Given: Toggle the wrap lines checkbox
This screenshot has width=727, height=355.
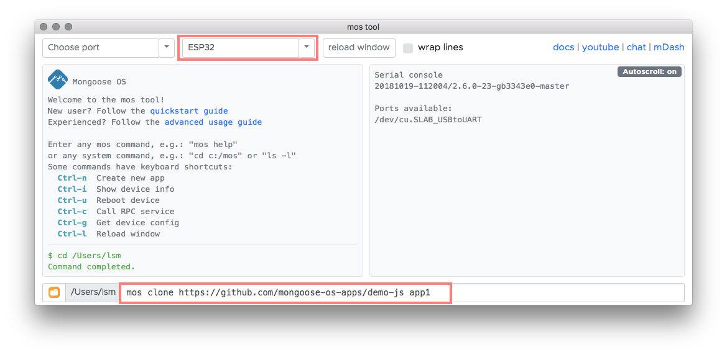Looking at the screenshot, I should (408, 48).
